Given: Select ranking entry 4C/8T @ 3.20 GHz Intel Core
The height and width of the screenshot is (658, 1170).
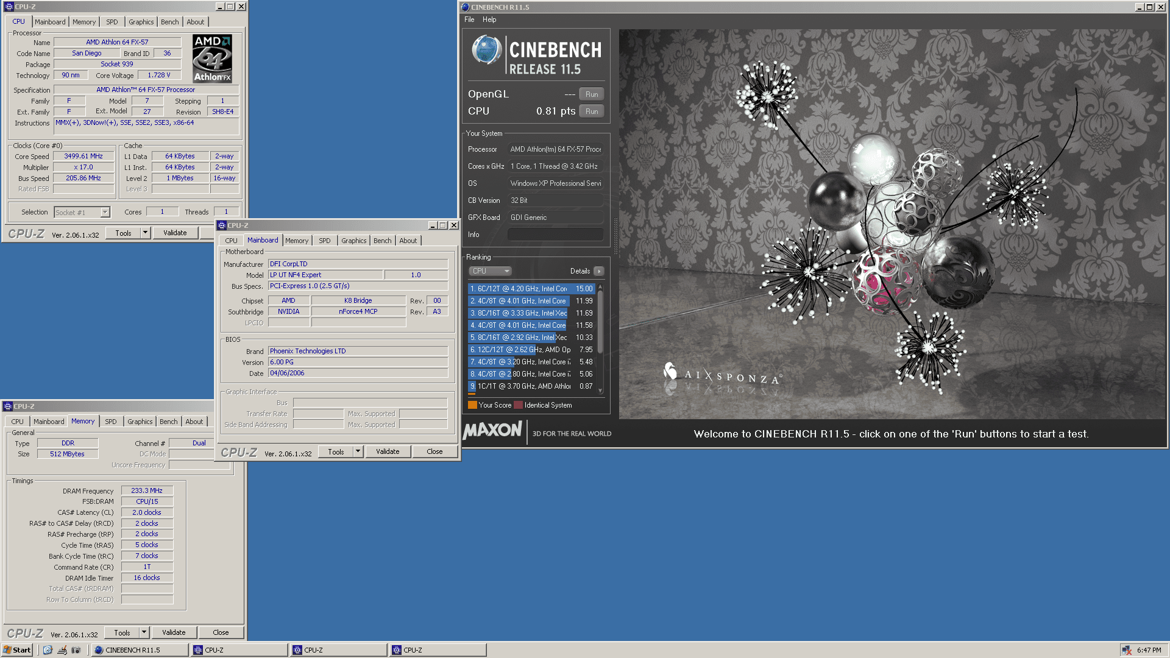Looking at the screenshot, I should click(x=531, y=362).
